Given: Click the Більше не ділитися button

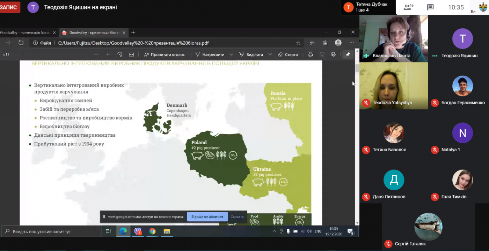Looking at the screenshot, I should [207, 216].
